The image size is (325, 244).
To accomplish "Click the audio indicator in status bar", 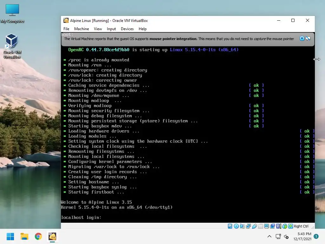I will click(x=242, y=226).
